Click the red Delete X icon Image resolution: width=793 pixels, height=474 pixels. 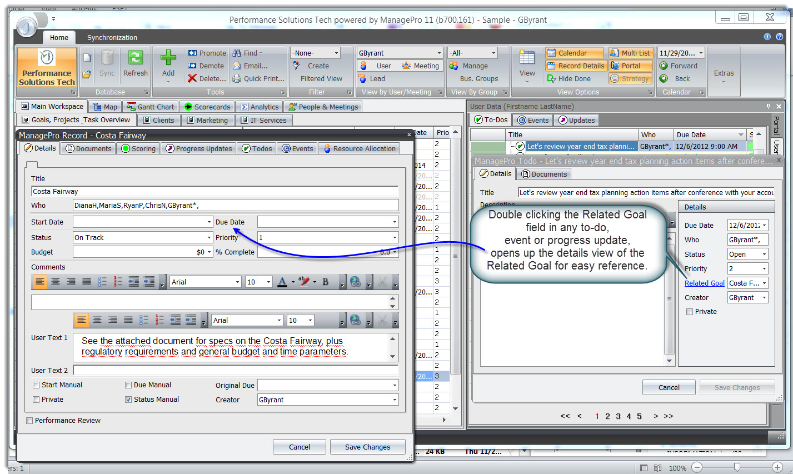pos(192,78)
